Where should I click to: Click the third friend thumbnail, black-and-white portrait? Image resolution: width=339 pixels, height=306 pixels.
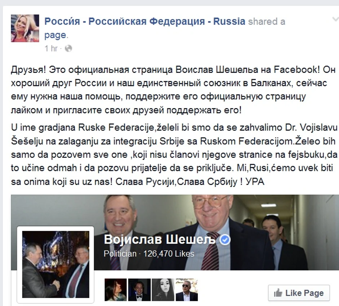[x=163, y=290]
